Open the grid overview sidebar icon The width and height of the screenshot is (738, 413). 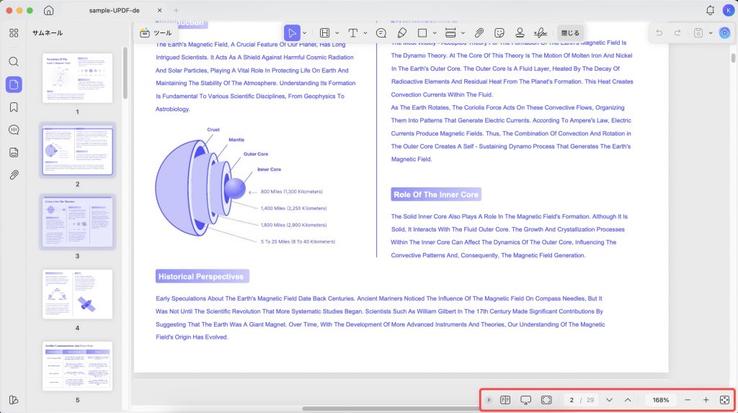click(14, 33)
